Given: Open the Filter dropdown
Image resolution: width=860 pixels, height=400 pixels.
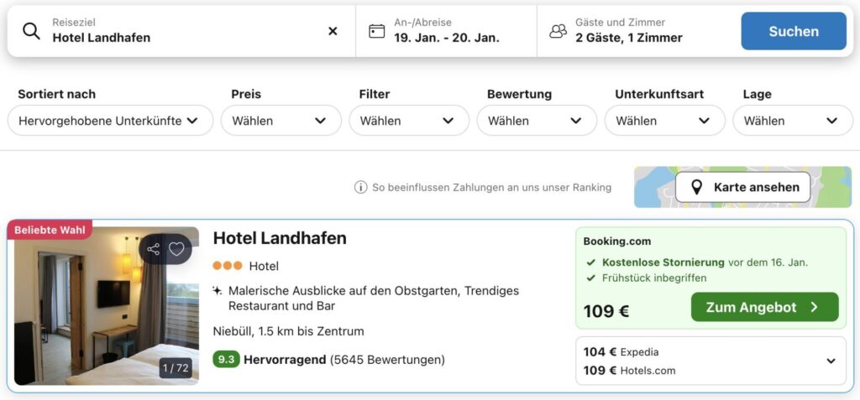Looking at the screenshot, I should (x=407, y=121).
